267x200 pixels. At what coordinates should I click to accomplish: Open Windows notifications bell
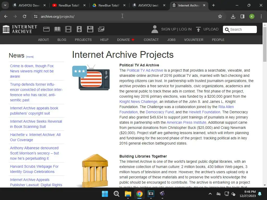[x=260, y=194]
